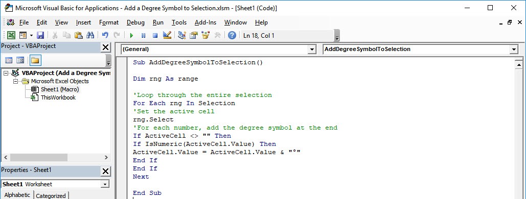Click the code window scroll up arrow
The height and width of the screenshot is (199, 526).
pos(519,65)
